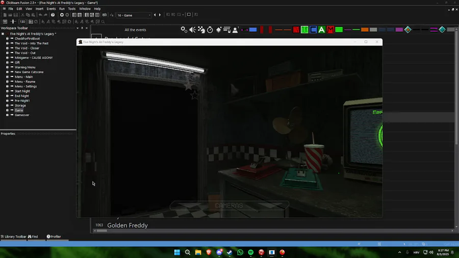This screenshot has height=258, width=459.
Task: Open the Player 1 object icon
Action: click(x=235, y=30)
